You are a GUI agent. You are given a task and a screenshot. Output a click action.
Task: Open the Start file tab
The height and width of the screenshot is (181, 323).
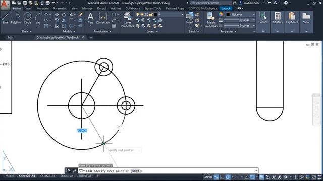(10, 37)
